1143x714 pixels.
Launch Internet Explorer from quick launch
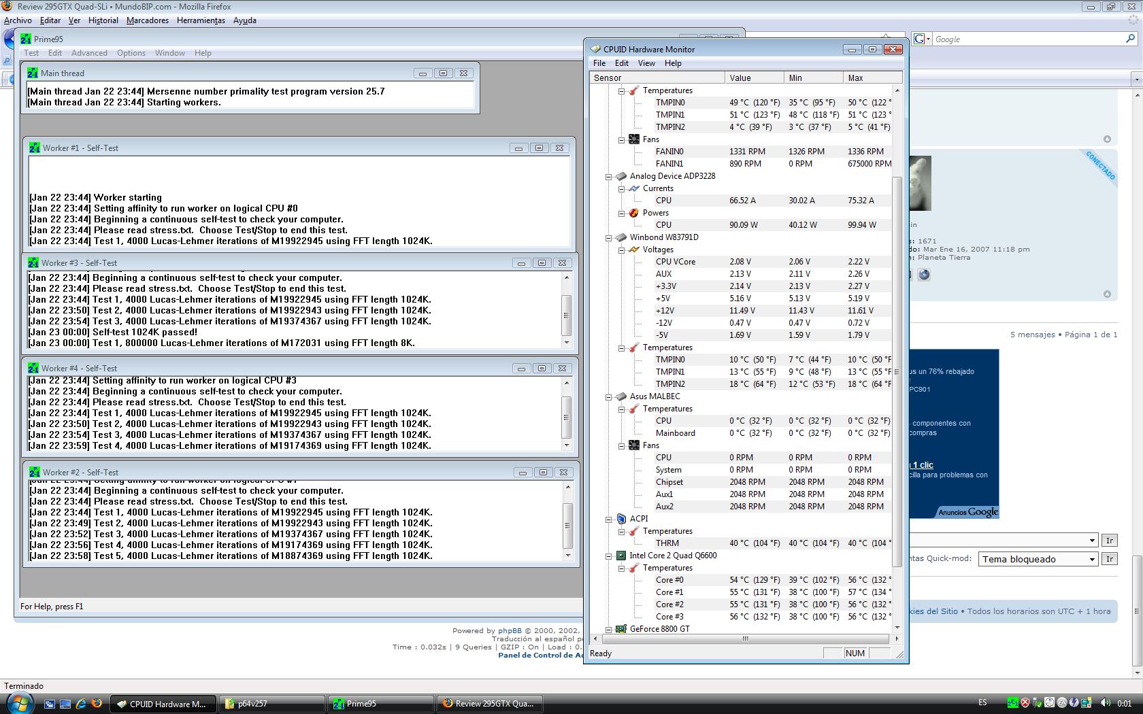click(x=81, y=704)
